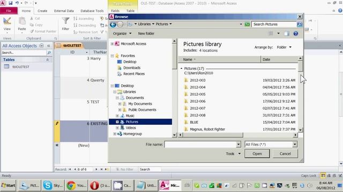Click the Search Pictures field
This screenshot has width=343, height=192.
tap(274, 24)
